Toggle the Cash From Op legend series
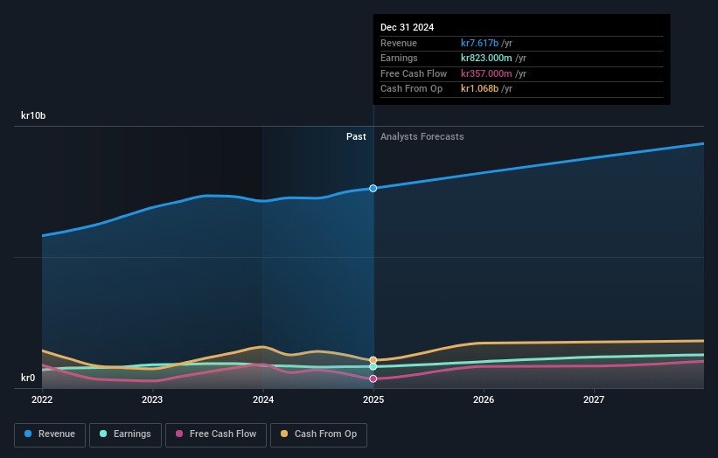Image resolution: width=718 pixels, height=458 pixels. [318, 434]
